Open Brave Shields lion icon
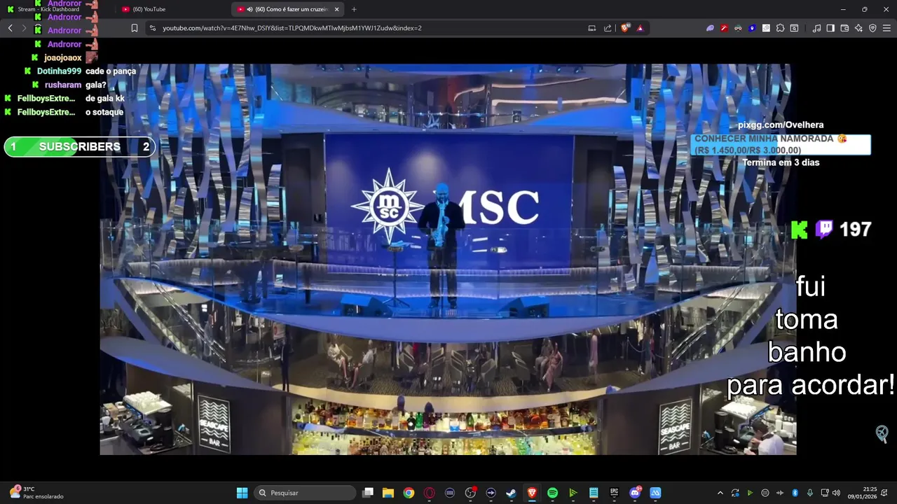The image size is (897, 504). tap(625, 28)
